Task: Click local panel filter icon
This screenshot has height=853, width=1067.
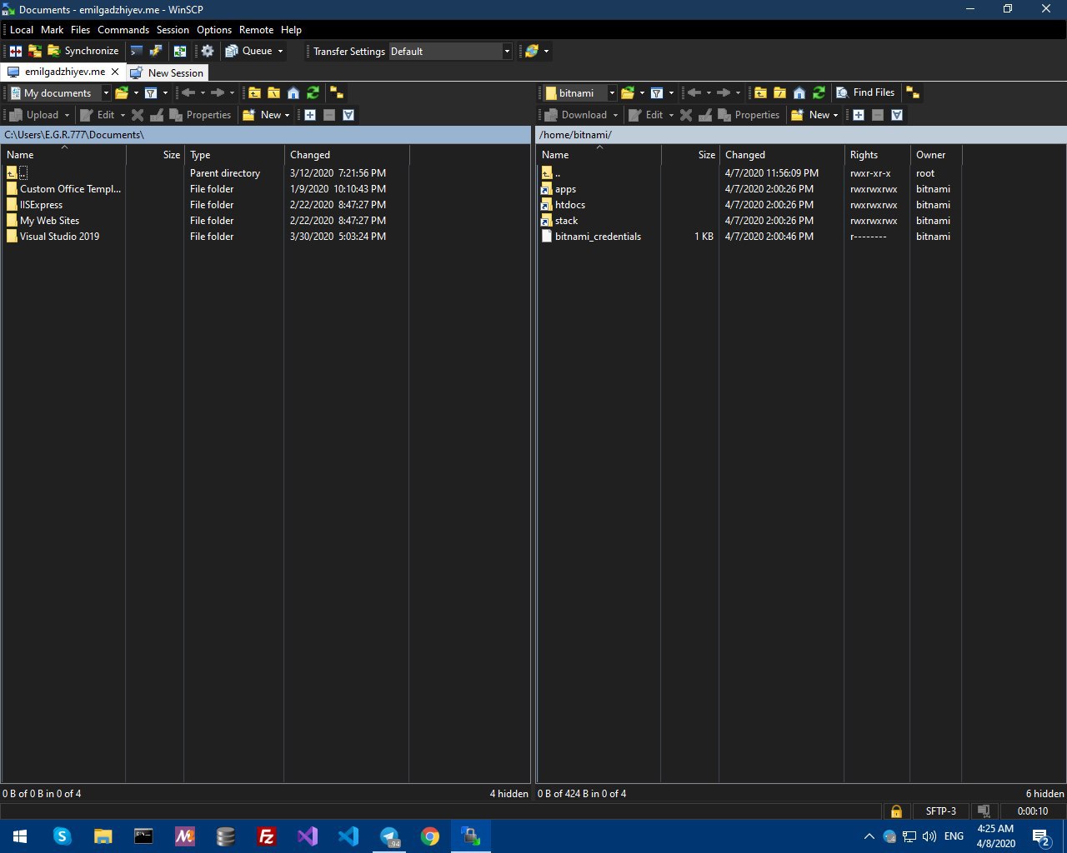Action: pos(151,92)
